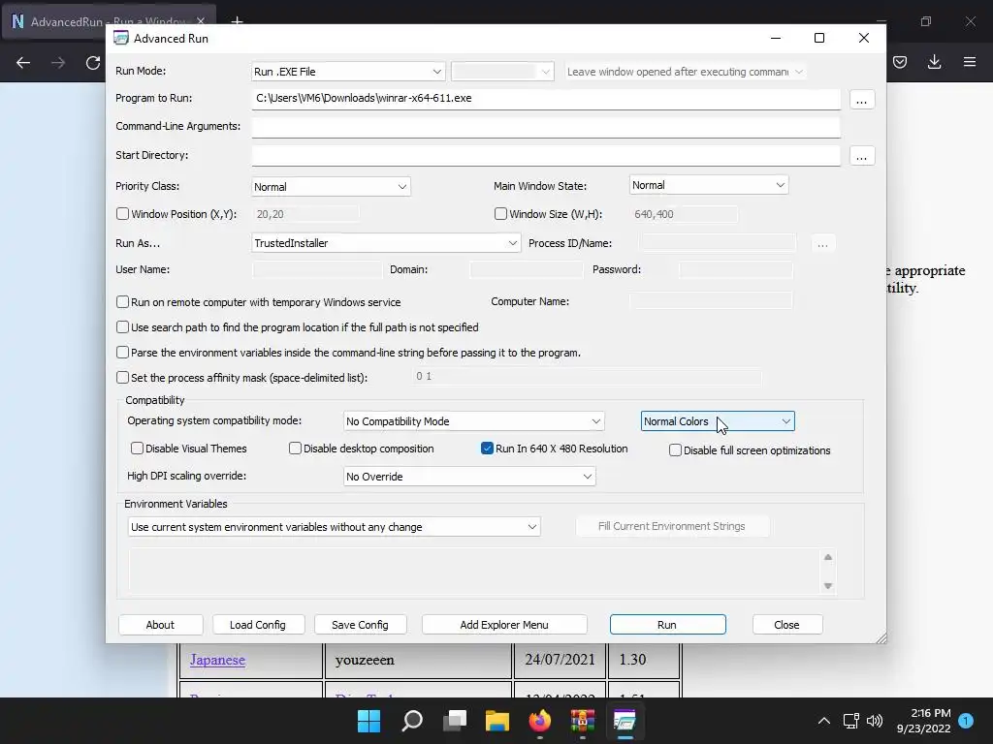Click environment variables scrollbar down arrow
993x744 pixels.
tap(828, 586)
